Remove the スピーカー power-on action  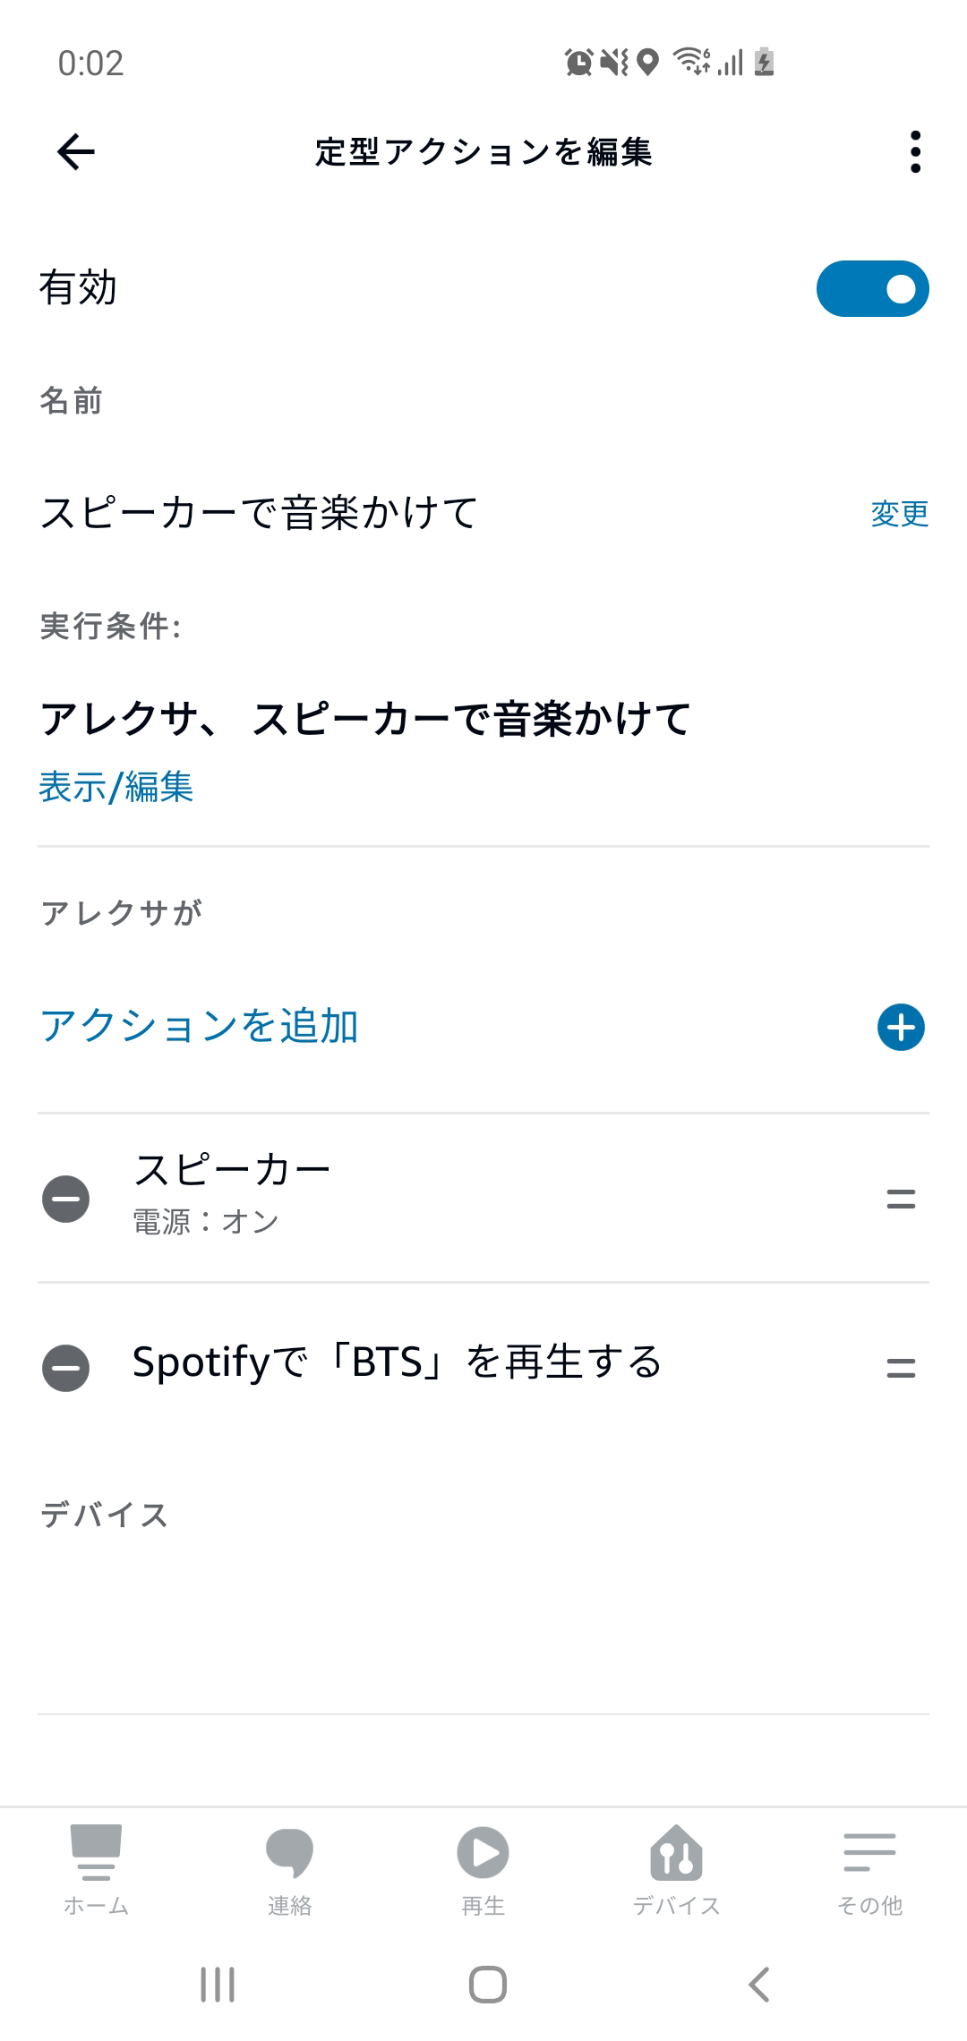pos(66,1199)
